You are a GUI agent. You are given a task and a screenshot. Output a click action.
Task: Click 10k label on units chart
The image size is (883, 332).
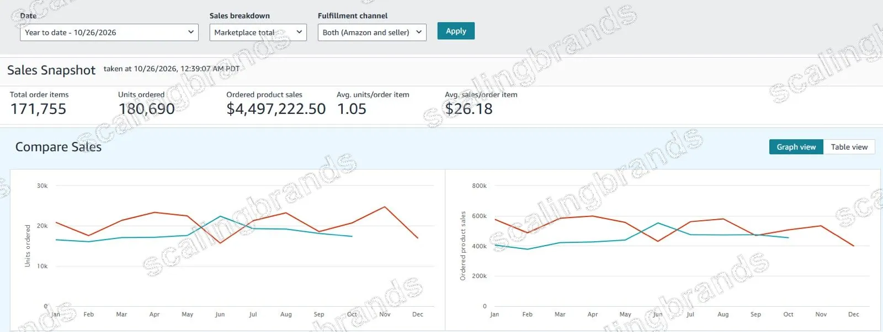tap(42, 266)
